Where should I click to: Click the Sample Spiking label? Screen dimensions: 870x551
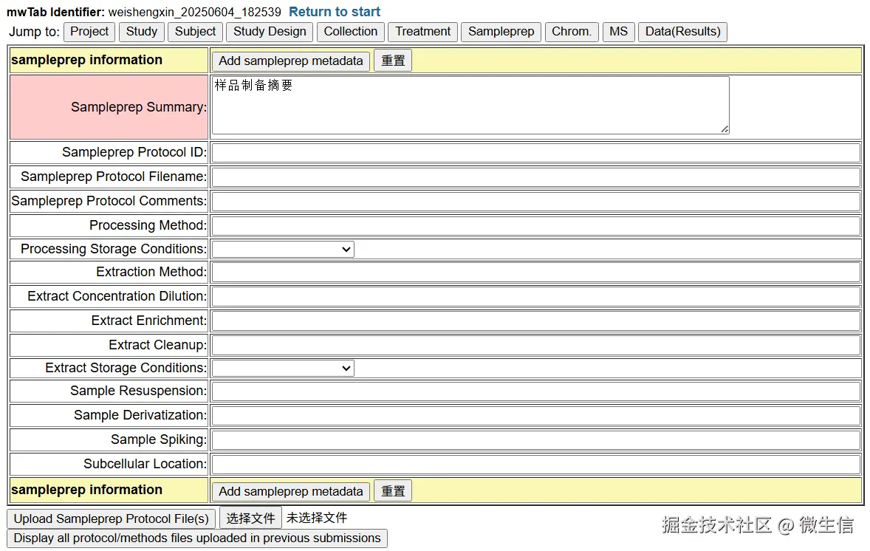[159, 439]
